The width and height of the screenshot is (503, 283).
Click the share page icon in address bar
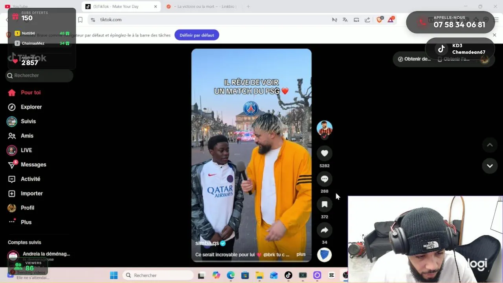tap(367, 20)
